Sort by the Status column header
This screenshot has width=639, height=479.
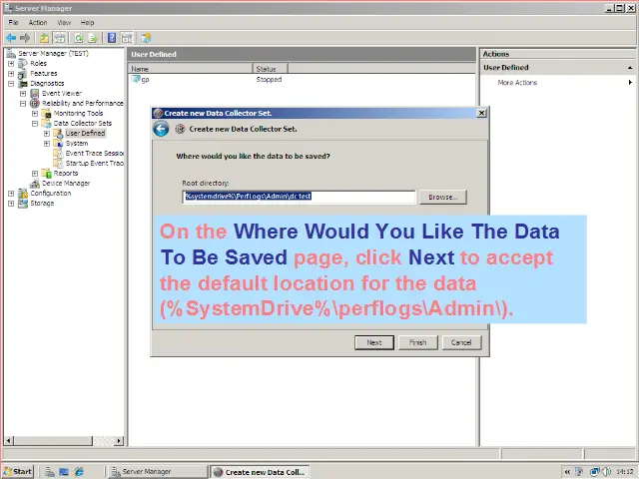point(271,69)
